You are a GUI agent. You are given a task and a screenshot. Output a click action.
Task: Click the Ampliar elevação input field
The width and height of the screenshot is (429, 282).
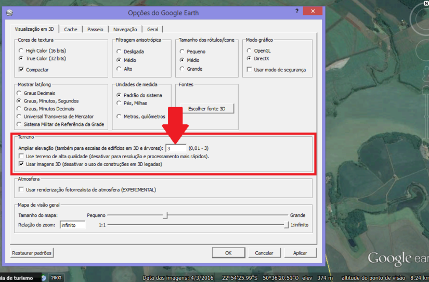pyautogui.click(x=176, y=148)
